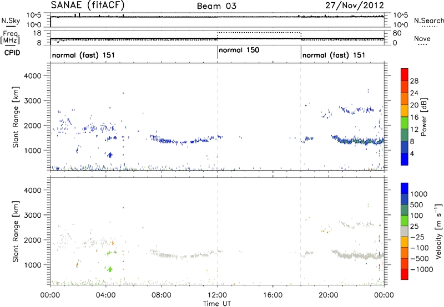Pick the light green swatch between 12 and 16 dB
Screen dimensions: 444x307
(405, 122)
